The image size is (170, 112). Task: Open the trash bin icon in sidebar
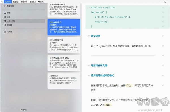[x=5, y=25]
